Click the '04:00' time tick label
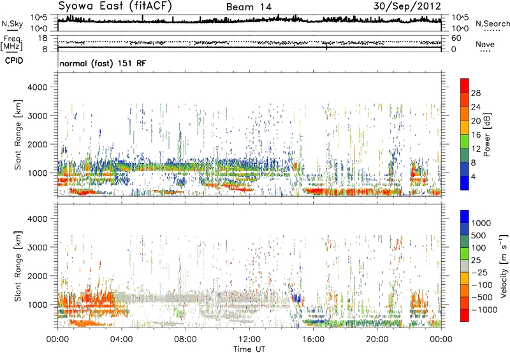This screenshot has width=510, height=353. (121, 340)
